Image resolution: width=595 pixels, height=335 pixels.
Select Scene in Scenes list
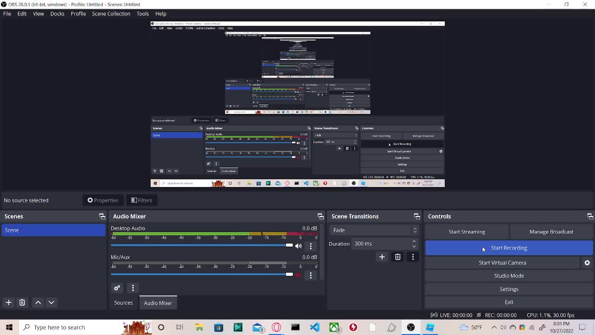tap(53, 230)
